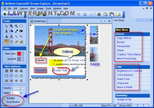Expand main toolbar overflow options arrow
This screenshot has height=108, width=154.
coord(124,17)
